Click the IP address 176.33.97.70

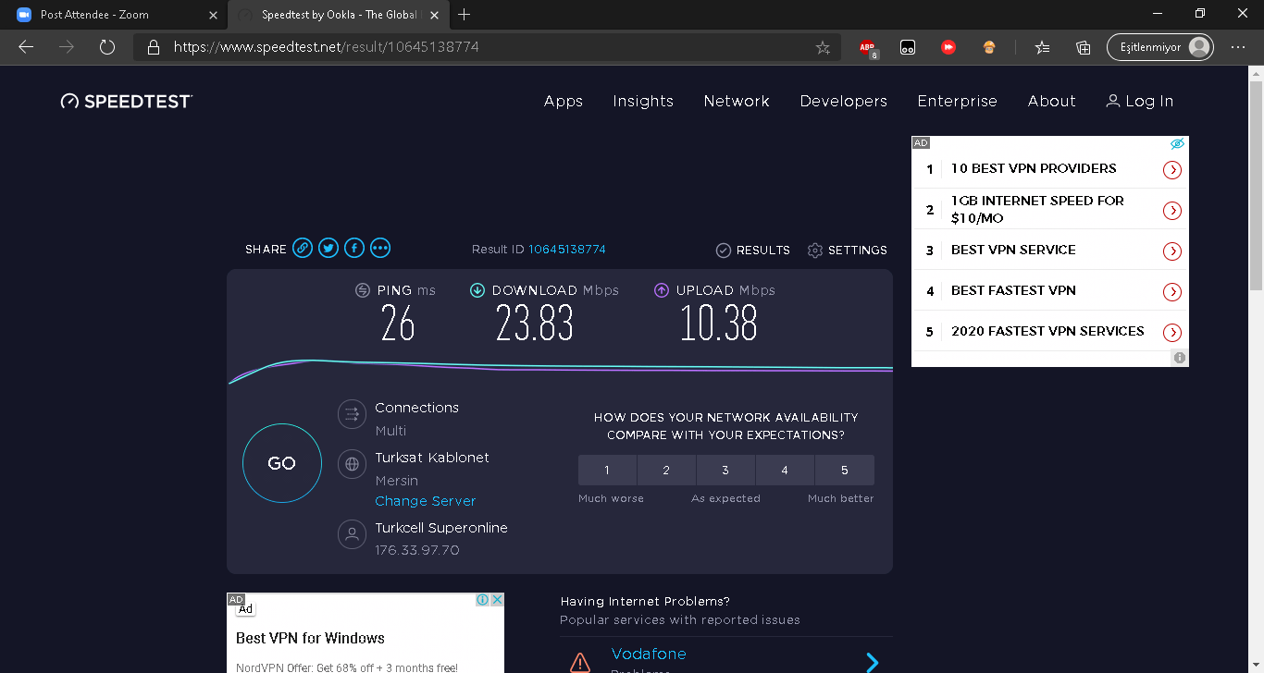417,550
